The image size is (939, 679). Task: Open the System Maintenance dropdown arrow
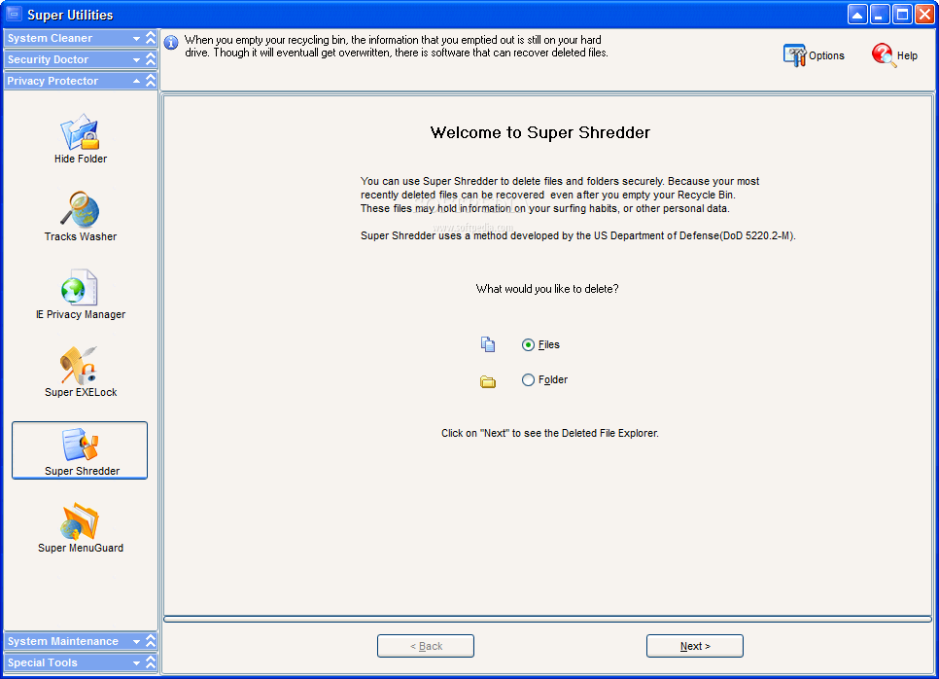pyautogui.click(x=136, y=642)
